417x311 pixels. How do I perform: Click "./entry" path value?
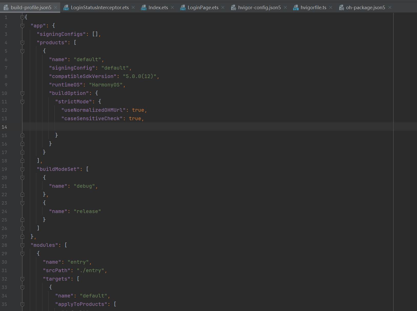(x=90, y=271)
